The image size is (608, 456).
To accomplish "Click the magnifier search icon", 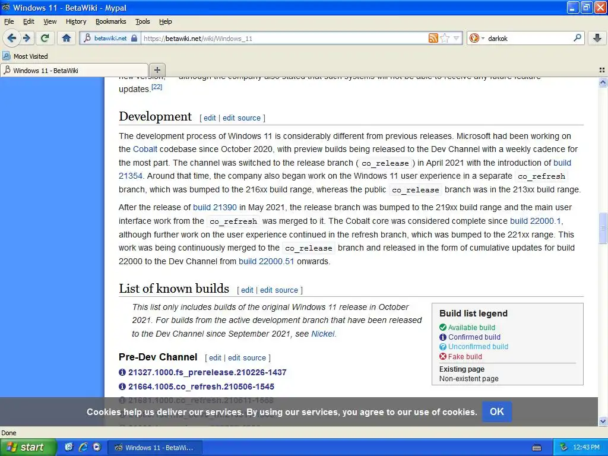I will click(577, 37).
